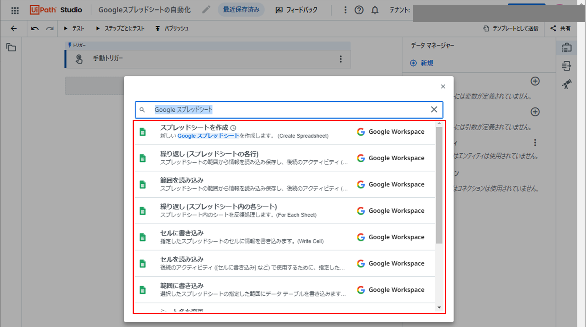Viewport: 586px width, 327px height.
Task: Open the フィードバック feedback button
Action: click(x=296, y=10)
